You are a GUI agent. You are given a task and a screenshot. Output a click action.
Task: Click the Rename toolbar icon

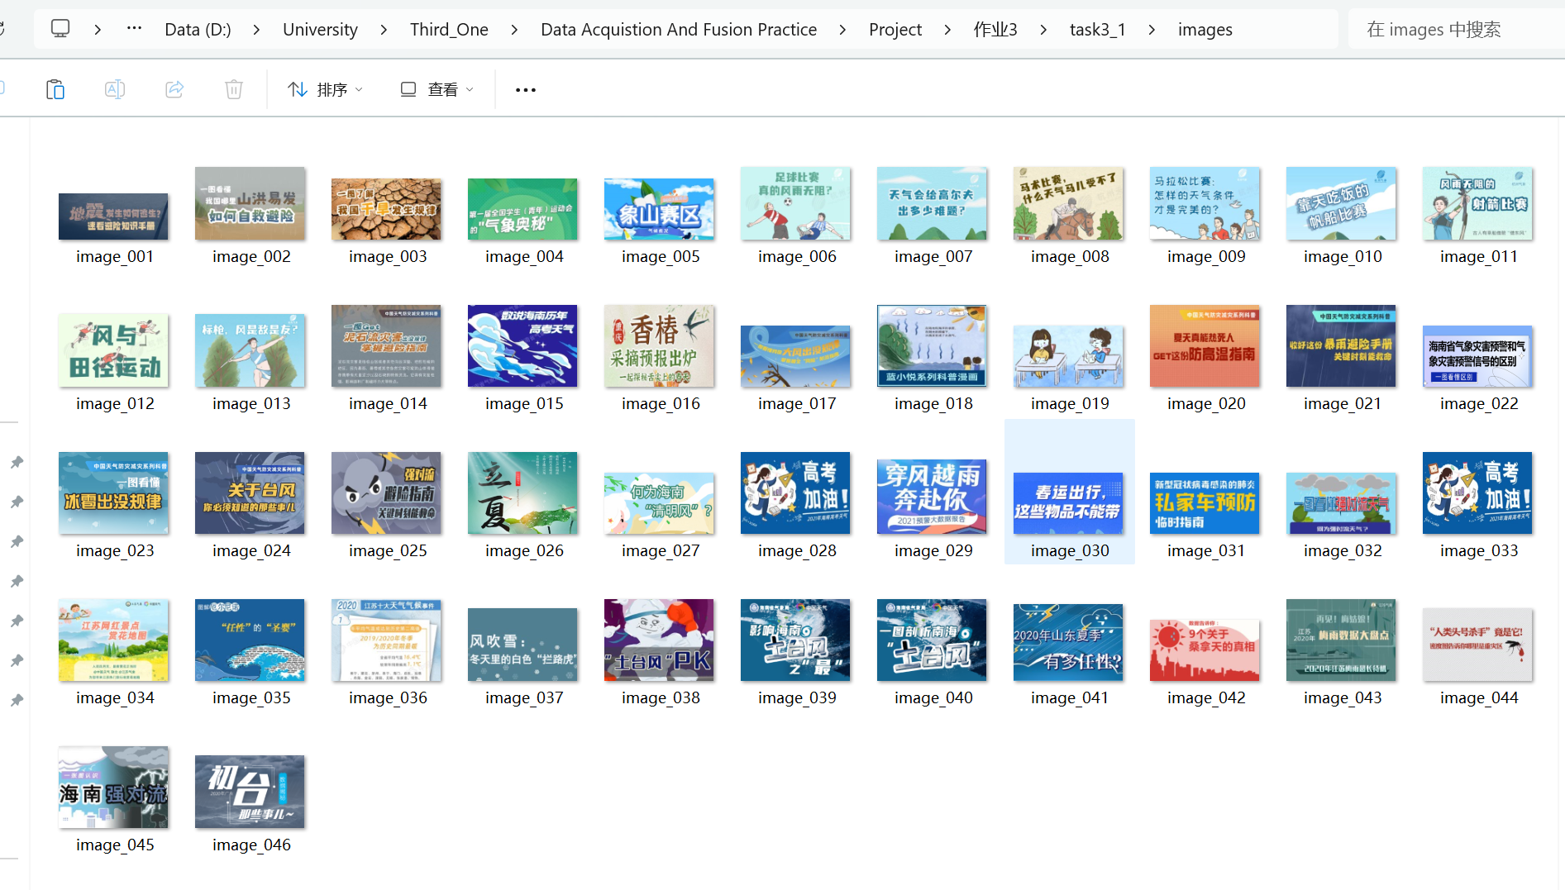tap(115, 89)
